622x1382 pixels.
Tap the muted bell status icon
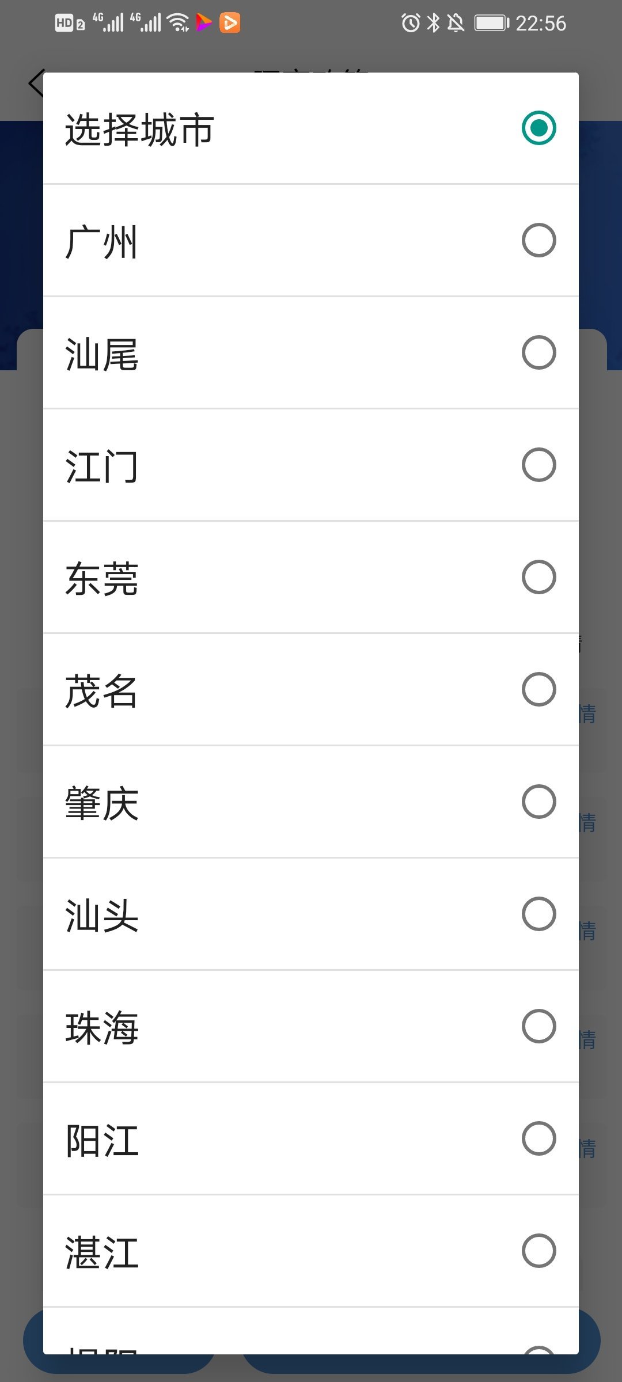tap(456, 23)
